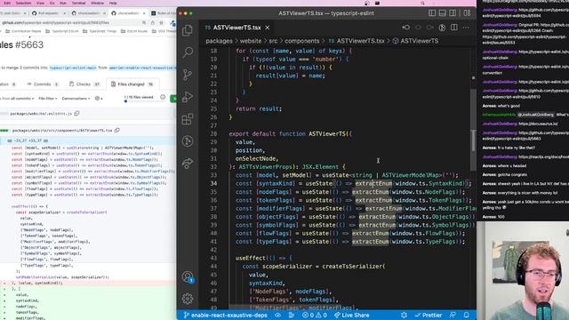Open the Commits tab on the GitHub PR
This screenshot has height=320, width=569.
(43, 84)
